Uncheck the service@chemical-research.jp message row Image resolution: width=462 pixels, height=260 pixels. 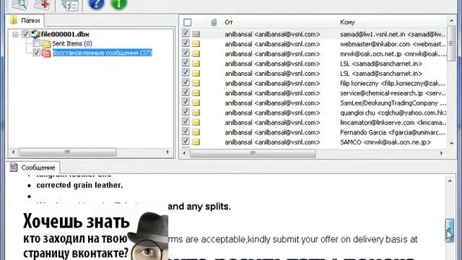point(186,92)
